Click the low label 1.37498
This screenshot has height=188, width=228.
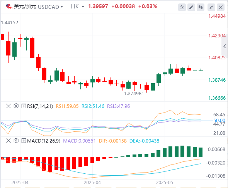pos(133,94)
